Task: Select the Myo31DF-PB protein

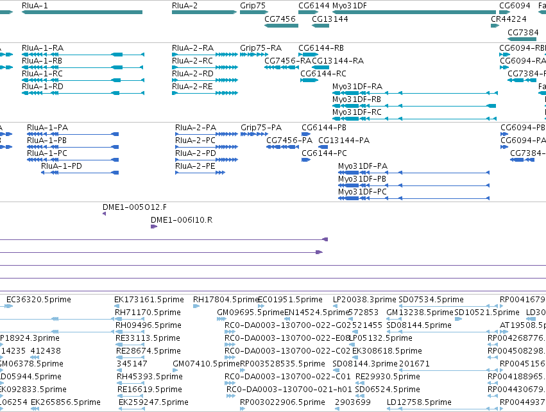Action: [x=414, y=185]
